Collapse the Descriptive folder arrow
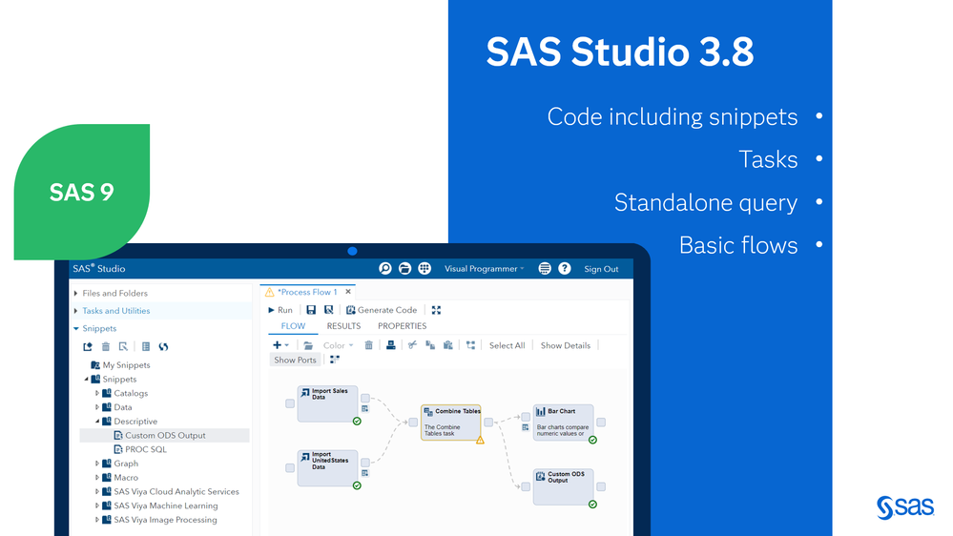 click(x=97, y=422)
